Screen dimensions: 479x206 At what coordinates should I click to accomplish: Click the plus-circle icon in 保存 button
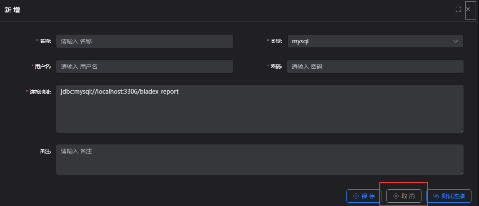(356, 196)
